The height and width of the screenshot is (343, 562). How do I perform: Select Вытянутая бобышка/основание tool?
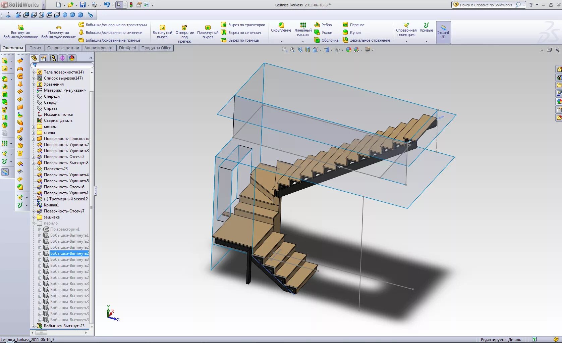click(x=20, y=32)
